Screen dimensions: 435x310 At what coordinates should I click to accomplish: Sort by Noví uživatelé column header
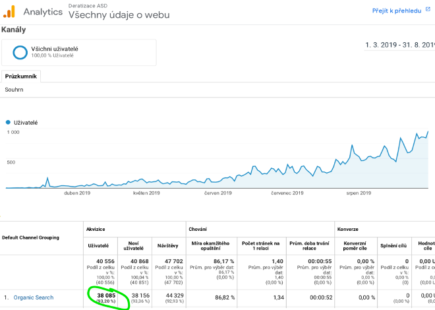coord(133,245)
